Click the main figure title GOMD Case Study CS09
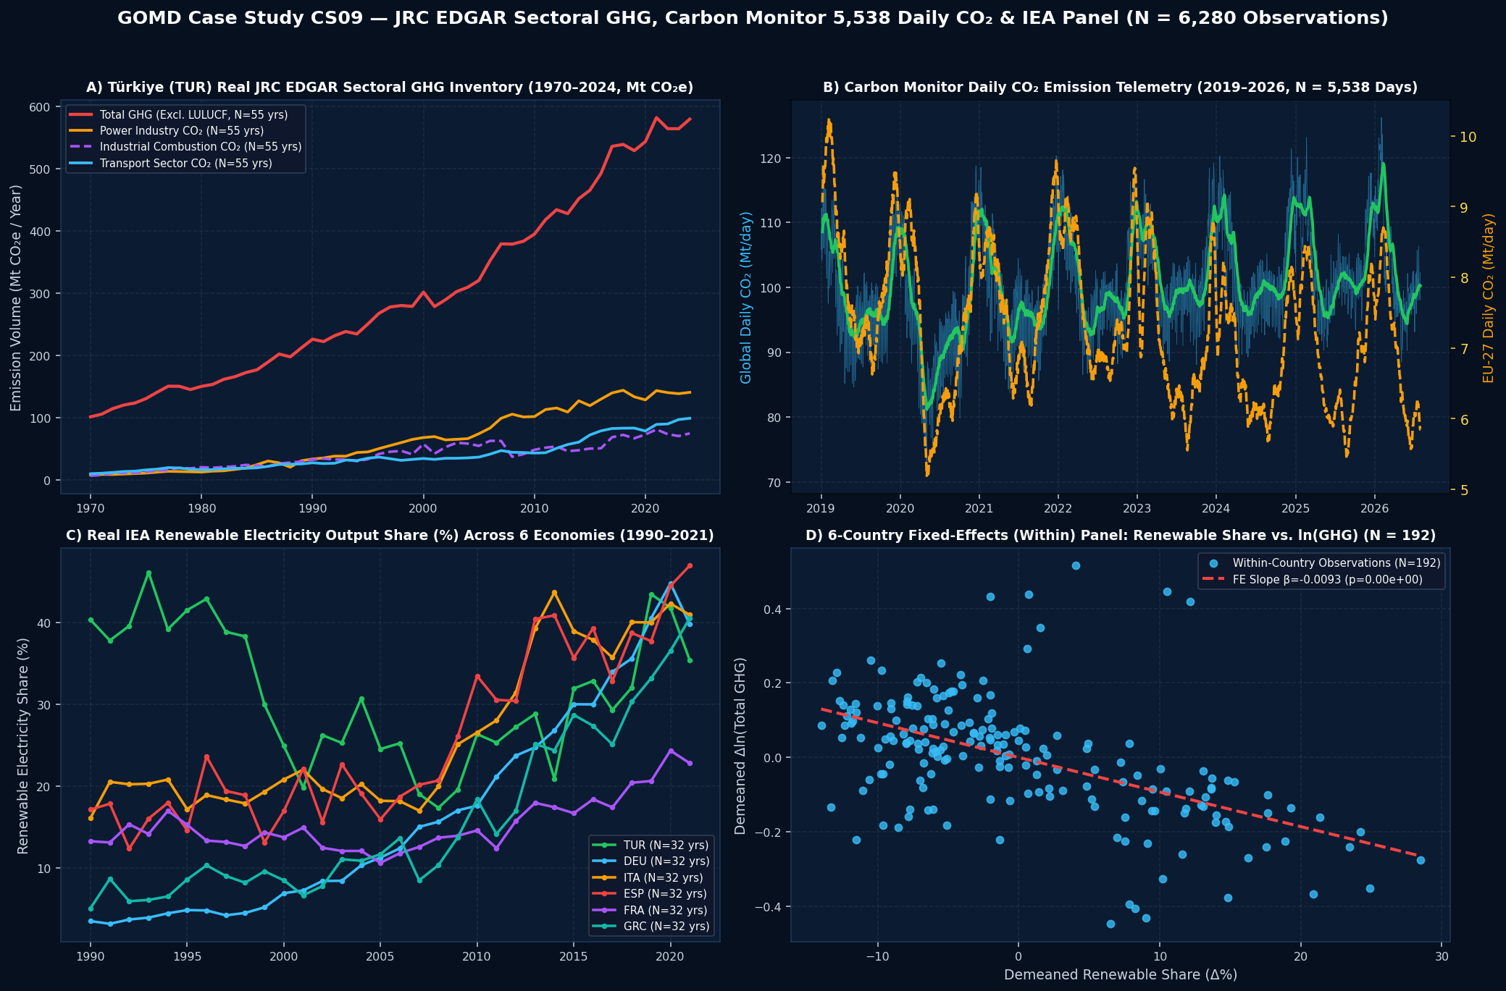The width and height of the screenshot is (1506, 991). 753,18
